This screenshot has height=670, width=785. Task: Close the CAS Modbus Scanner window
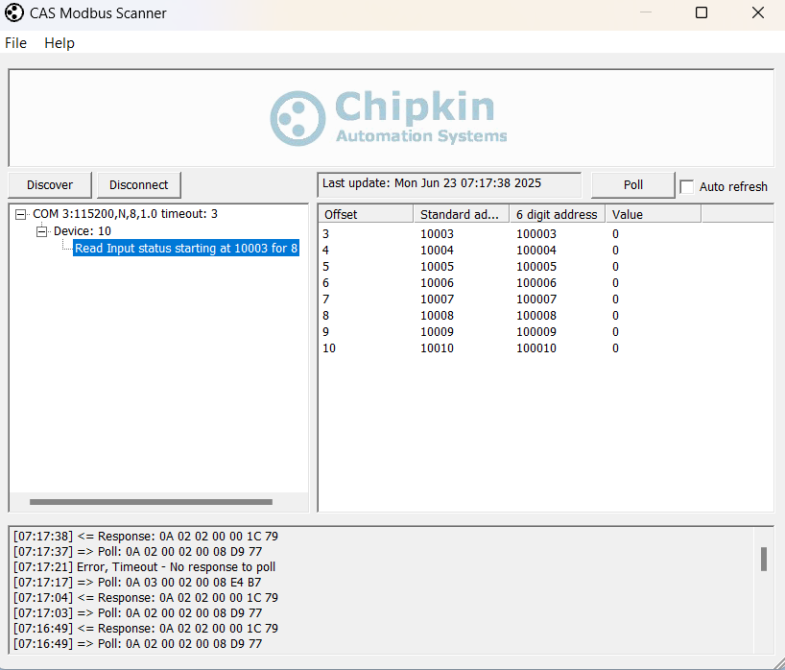[x=758, y=12]
